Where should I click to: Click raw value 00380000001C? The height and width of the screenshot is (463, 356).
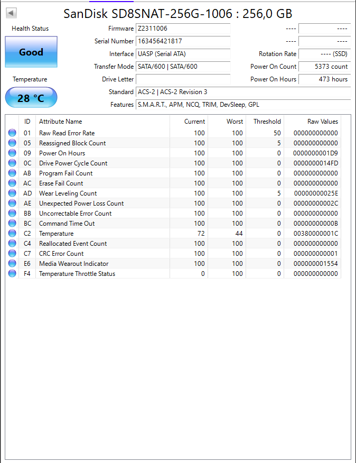coord(315,234)
